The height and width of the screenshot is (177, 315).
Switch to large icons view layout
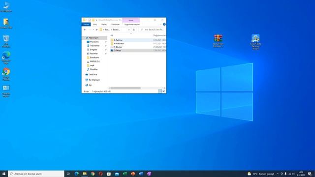[164, 91]
